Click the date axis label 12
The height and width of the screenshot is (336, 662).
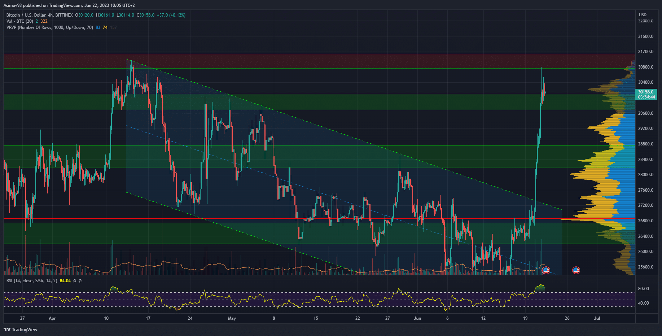(483, 318)
